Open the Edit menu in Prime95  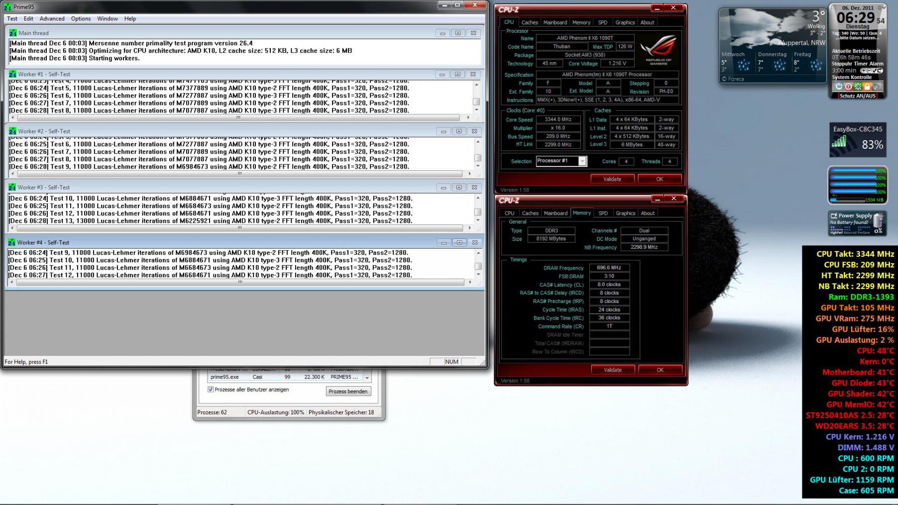(x=28, y=19)
